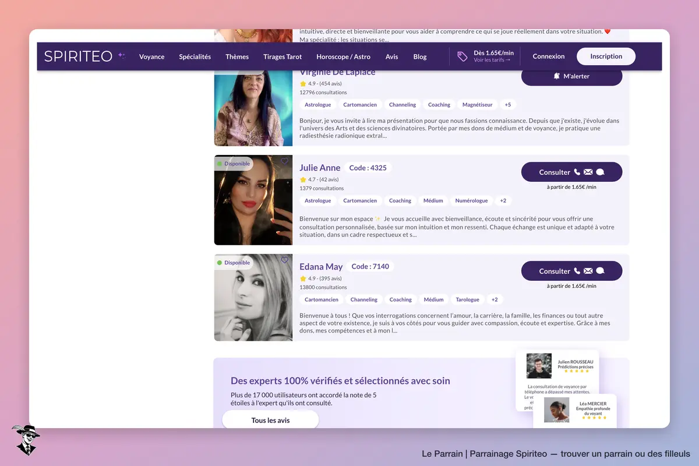Open Edana May's profile name
Screen dimensions: 699x466
click(x=321, y=267)
